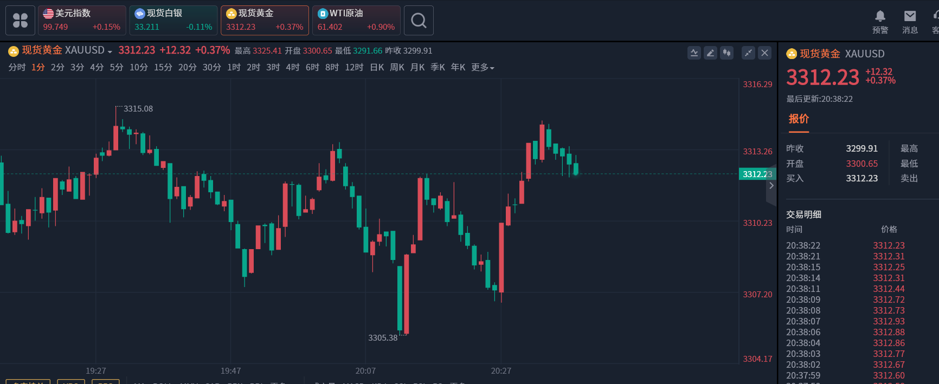Click the search magnifier icon
The width and height of the screenshot is (939, 384).
(x=419, y=21)
